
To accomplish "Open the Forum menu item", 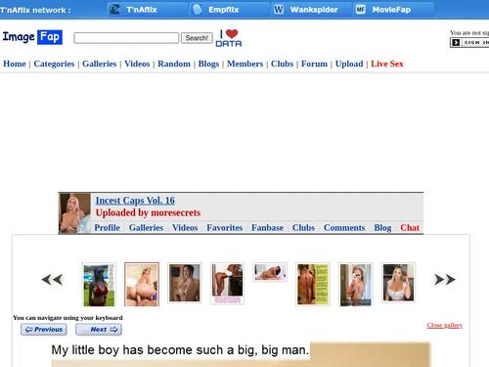I will click(x=314, y=64).
